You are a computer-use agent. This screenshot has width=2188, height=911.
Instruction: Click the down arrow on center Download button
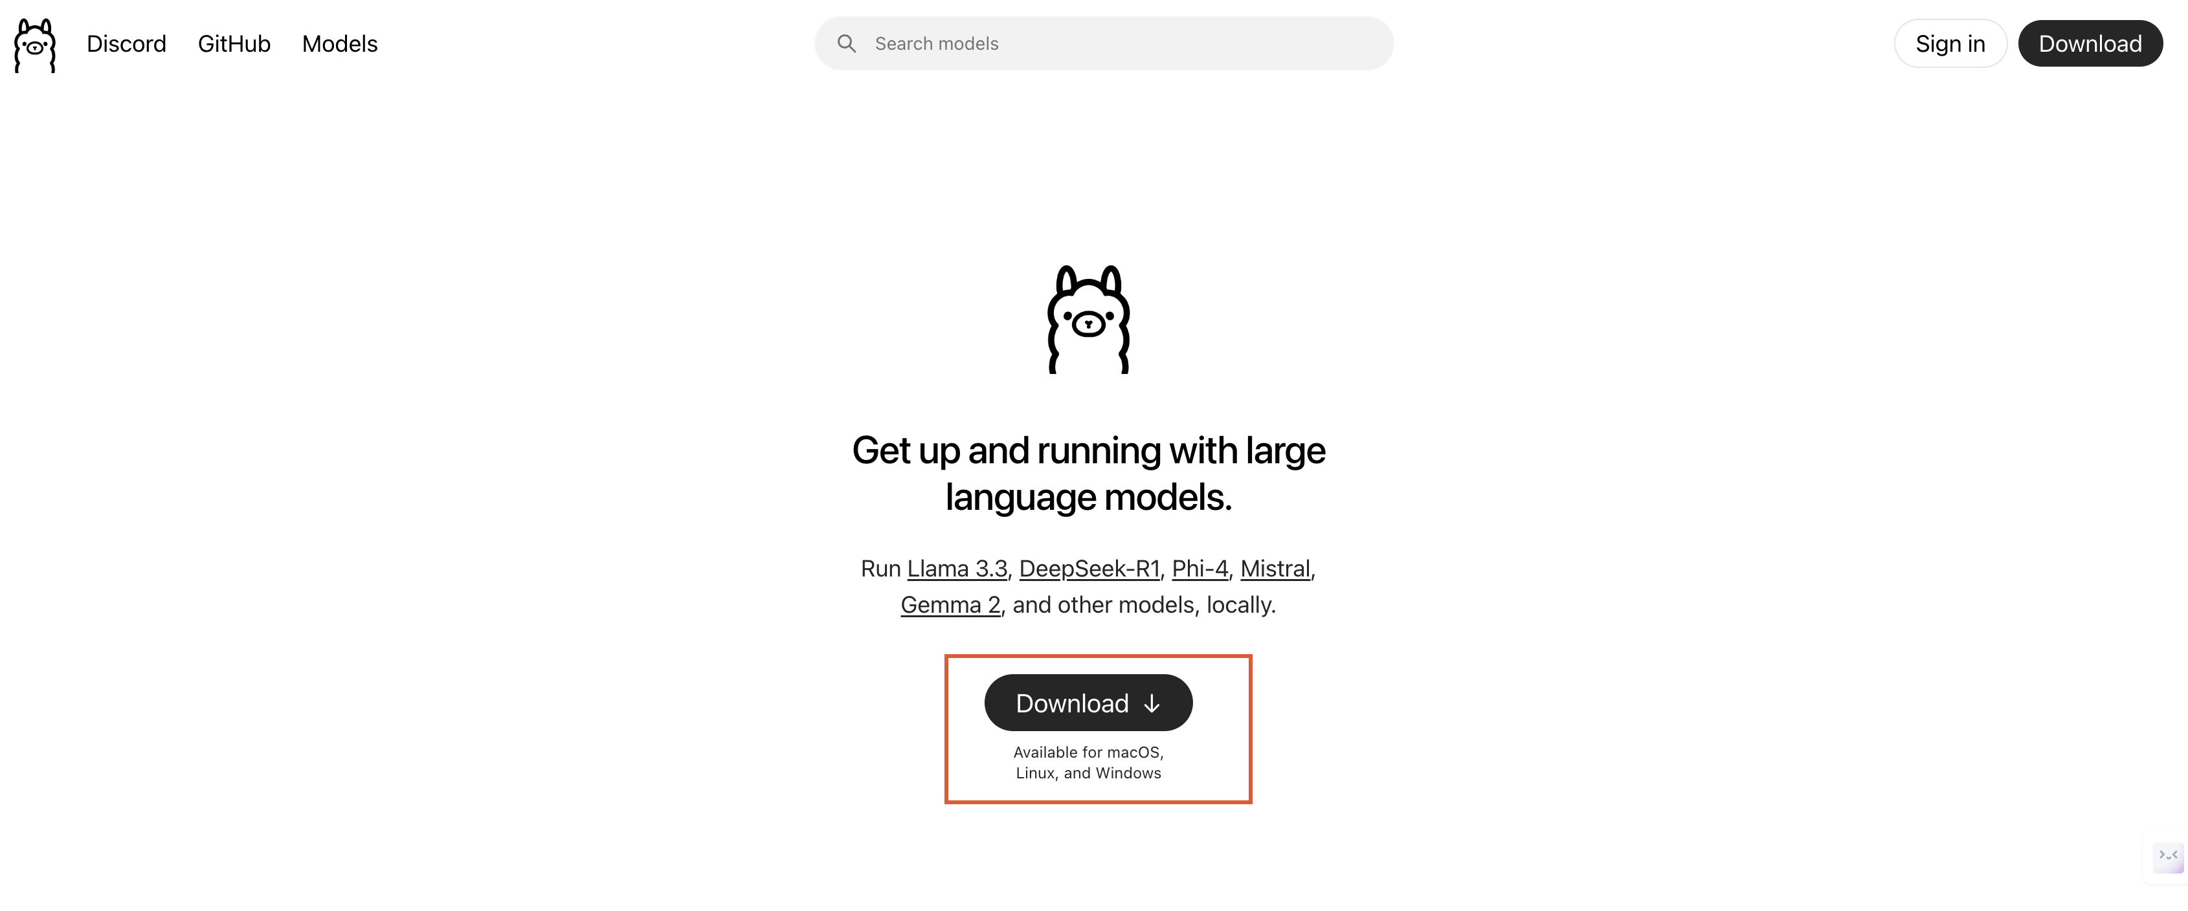point(1152,704)
